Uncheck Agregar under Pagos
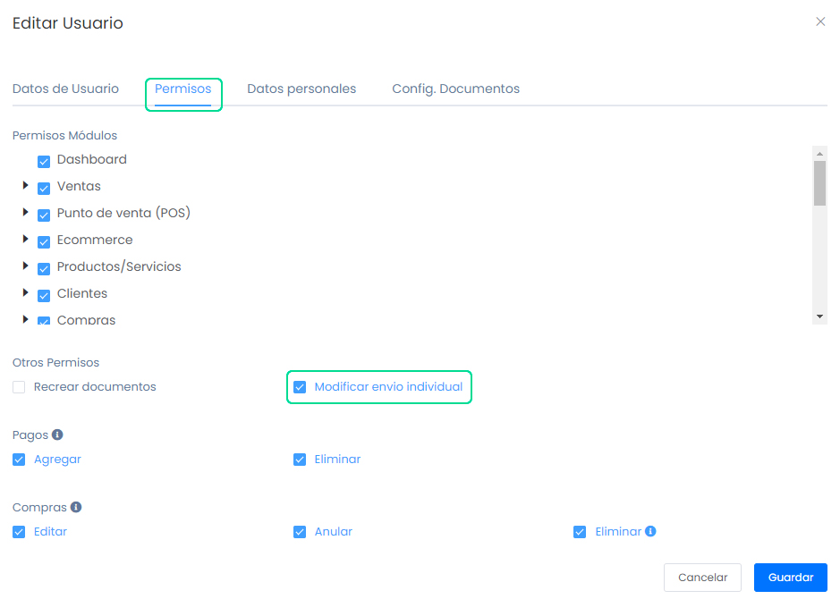Image resolution: width=840 pixels, height=616 pixels. 19,460
